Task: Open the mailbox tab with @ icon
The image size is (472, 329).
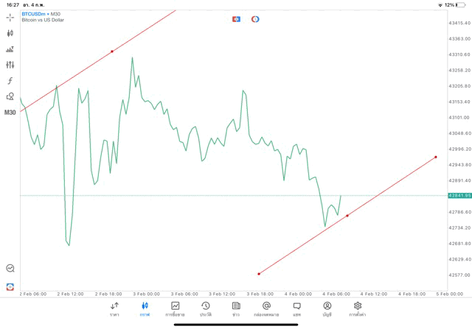Action: [266, 309]
